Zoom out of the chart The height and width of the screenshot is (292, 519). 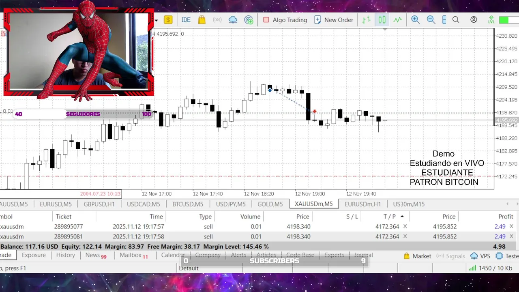[x=431, y=20]
